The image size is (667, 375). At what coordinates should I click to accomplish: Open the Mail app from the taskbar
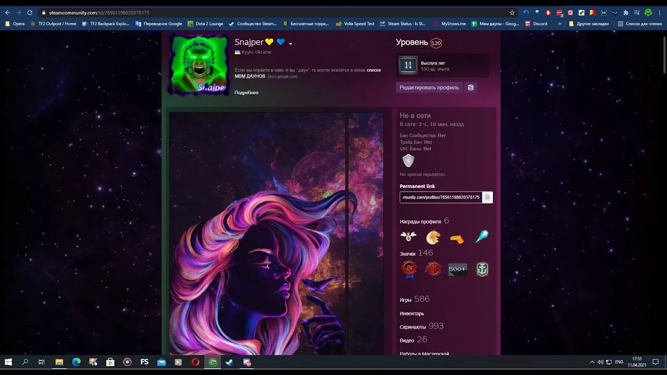(162, 362)
